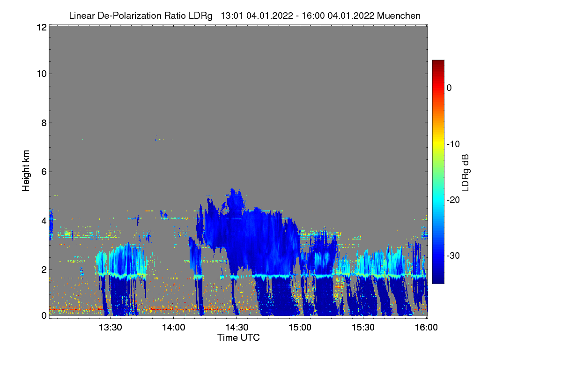Click the 'Time UTC' x-axis label
Viewport: 562px width, 375px height.
point(238,337)
